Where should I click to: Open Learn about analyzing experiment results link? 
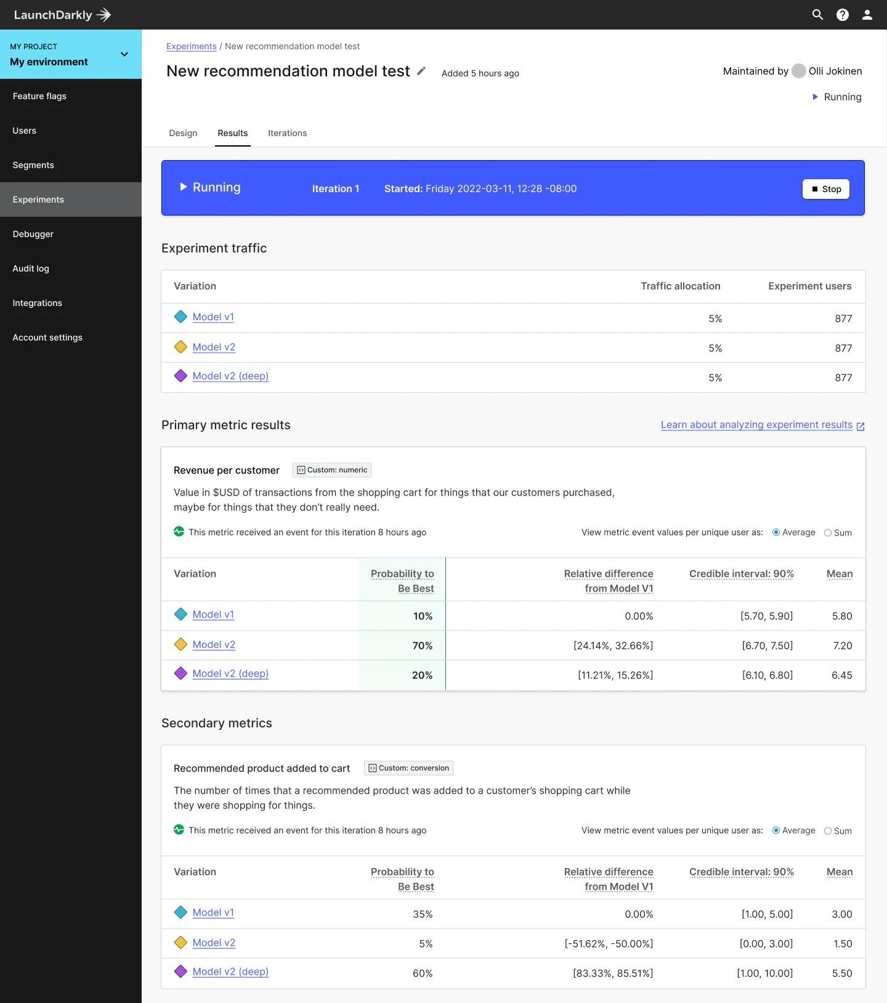click(756, 425)
